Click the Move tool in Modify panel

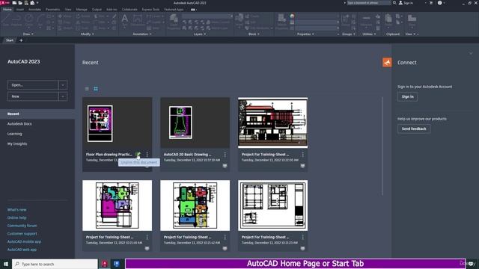(x=65, y=16)
